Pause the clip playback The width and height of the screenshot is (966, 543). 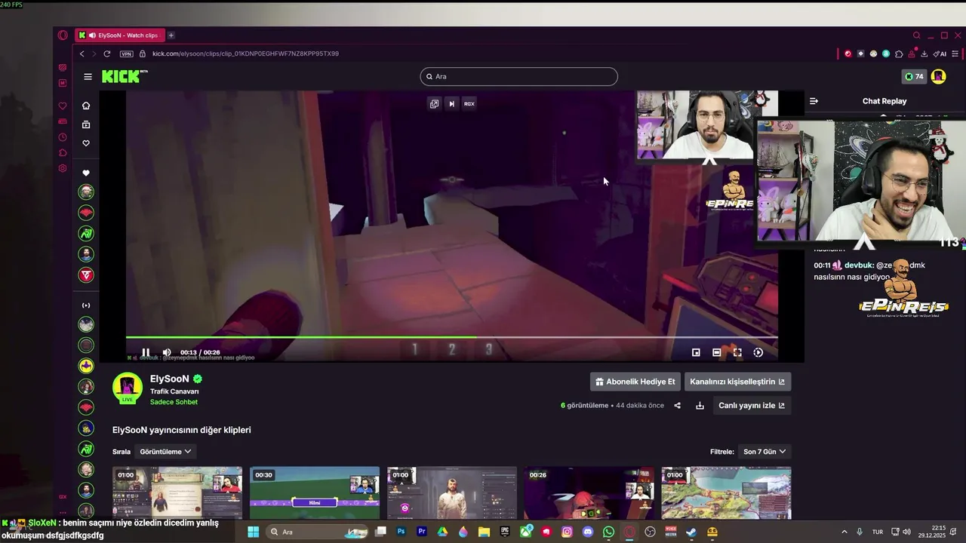(146, 352)
